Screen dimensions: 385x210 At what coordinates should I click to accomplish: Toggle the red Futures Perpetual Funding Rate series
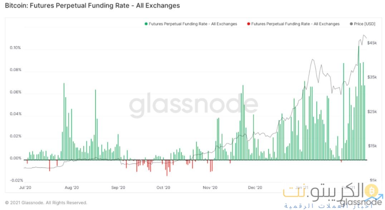296,24
